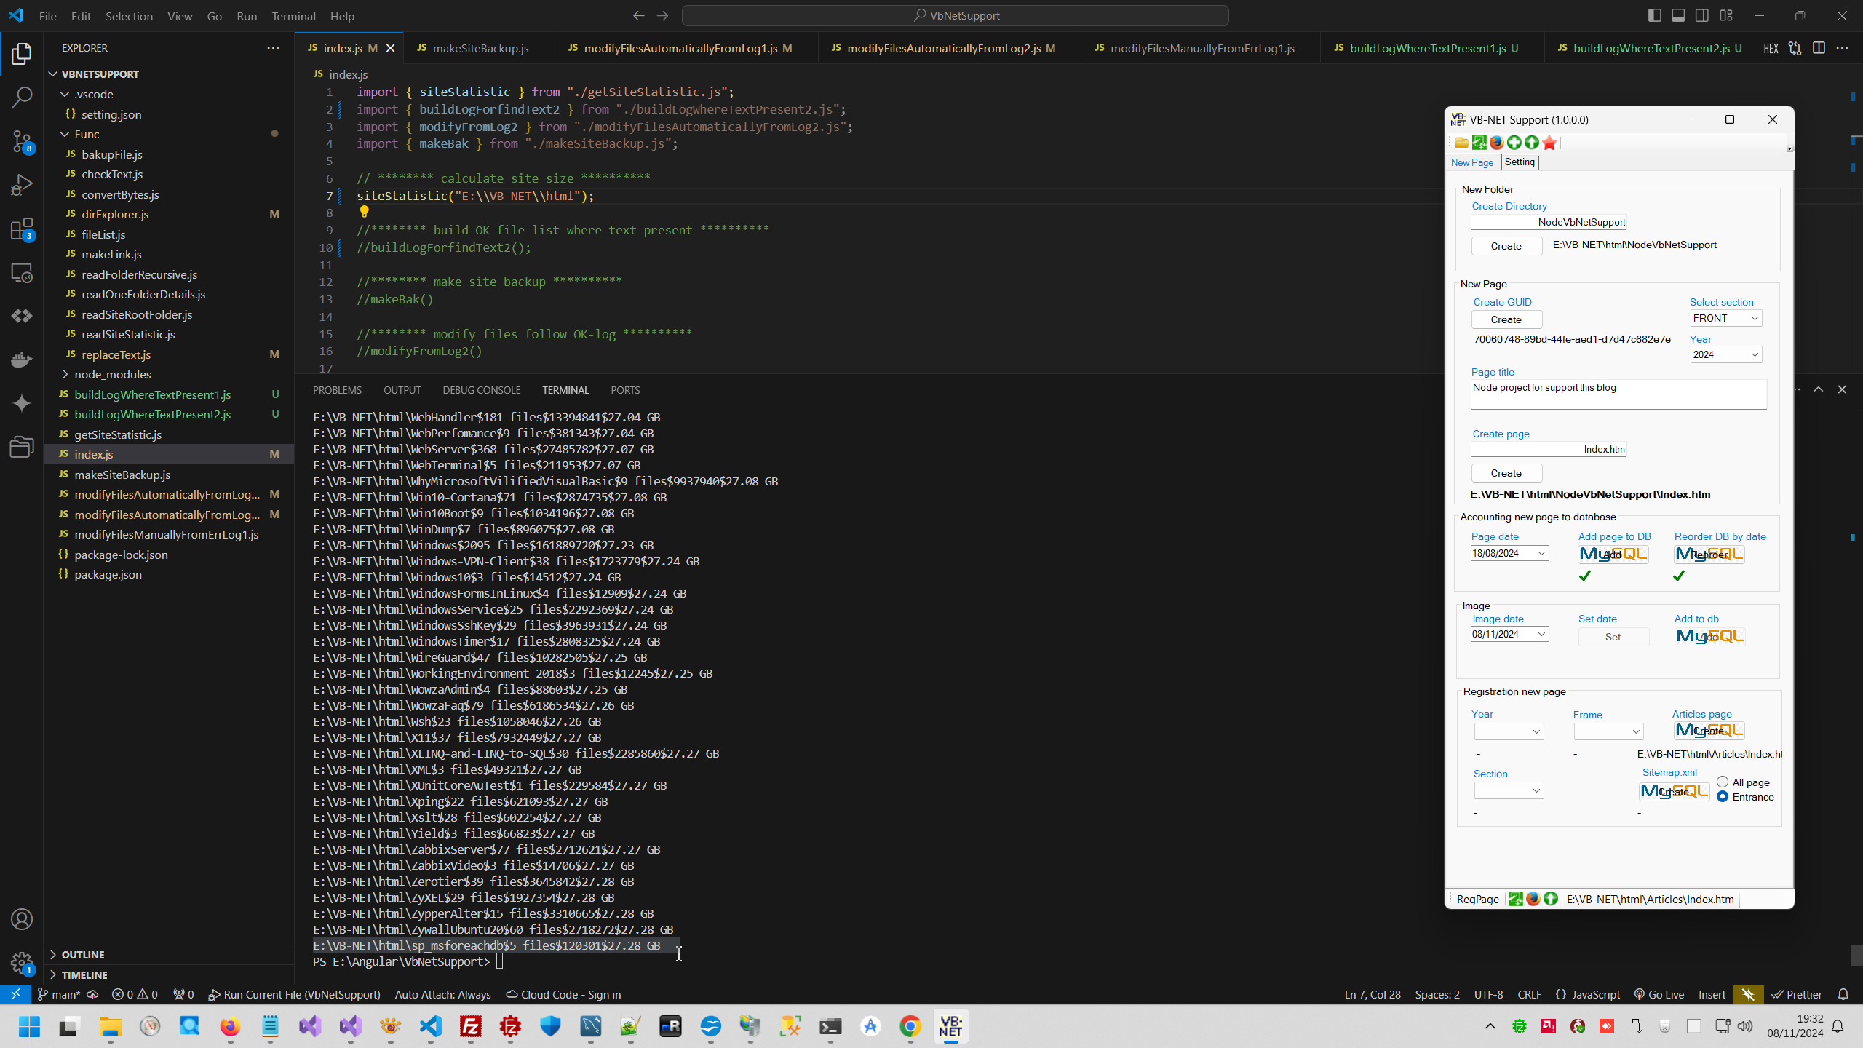The image size is (1863, 1048).
Task: Open the Search view in activity bar
Action: click(x=22, y=97)
